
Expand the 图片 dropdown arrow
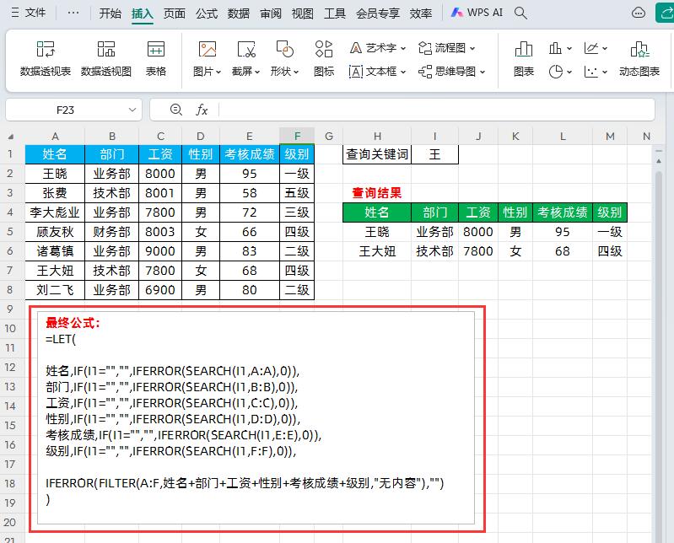click(x=218, y=72)
